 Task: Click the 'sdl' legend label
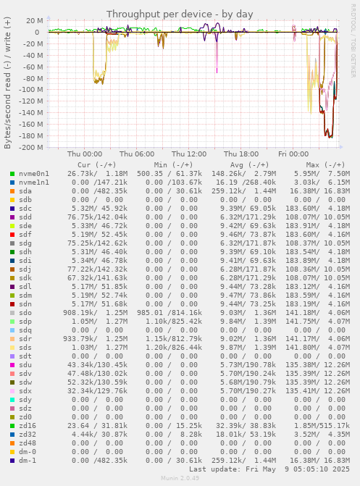pos(25,287)
